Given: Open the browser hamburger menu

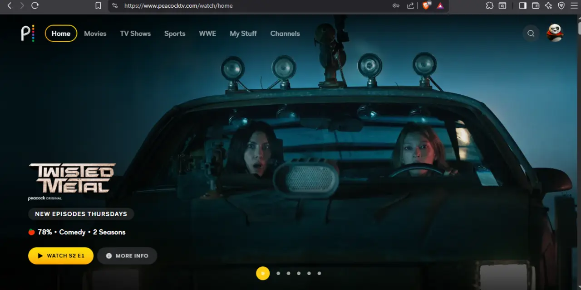Looking at the screenshot, I should (574, 5).
